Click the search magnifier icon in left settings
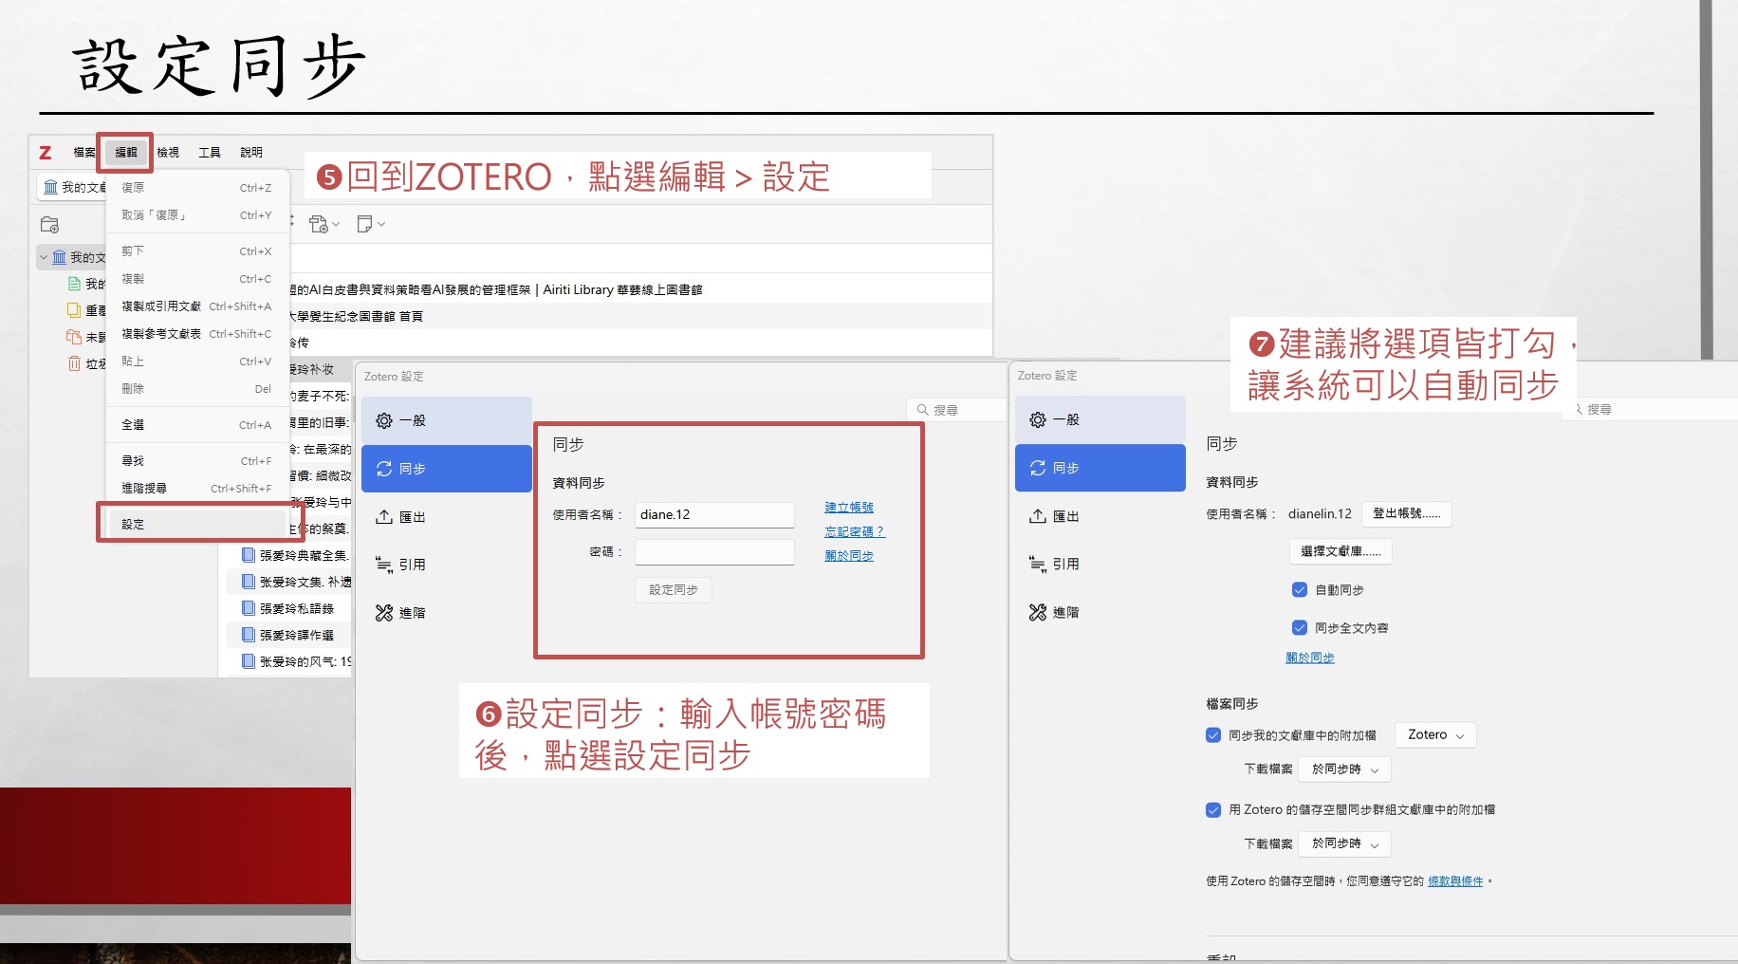The height and width of the screenshot is (964, 1738). point(922,410)
